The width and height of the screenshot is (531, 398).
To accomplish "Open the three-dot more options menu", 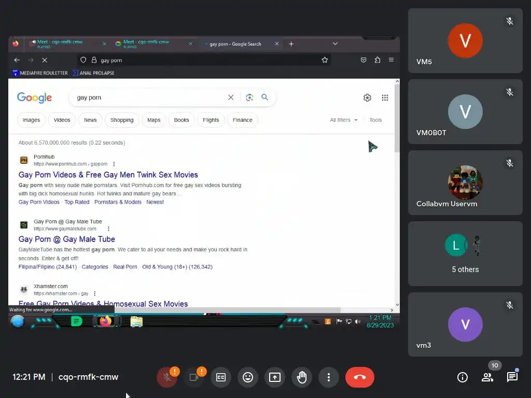I will 328,377.
